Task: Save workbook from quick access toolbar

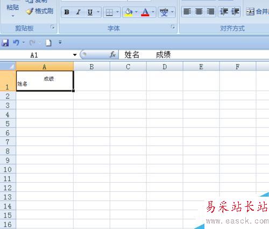Action: pyautogui.click(x=5, y=43)
